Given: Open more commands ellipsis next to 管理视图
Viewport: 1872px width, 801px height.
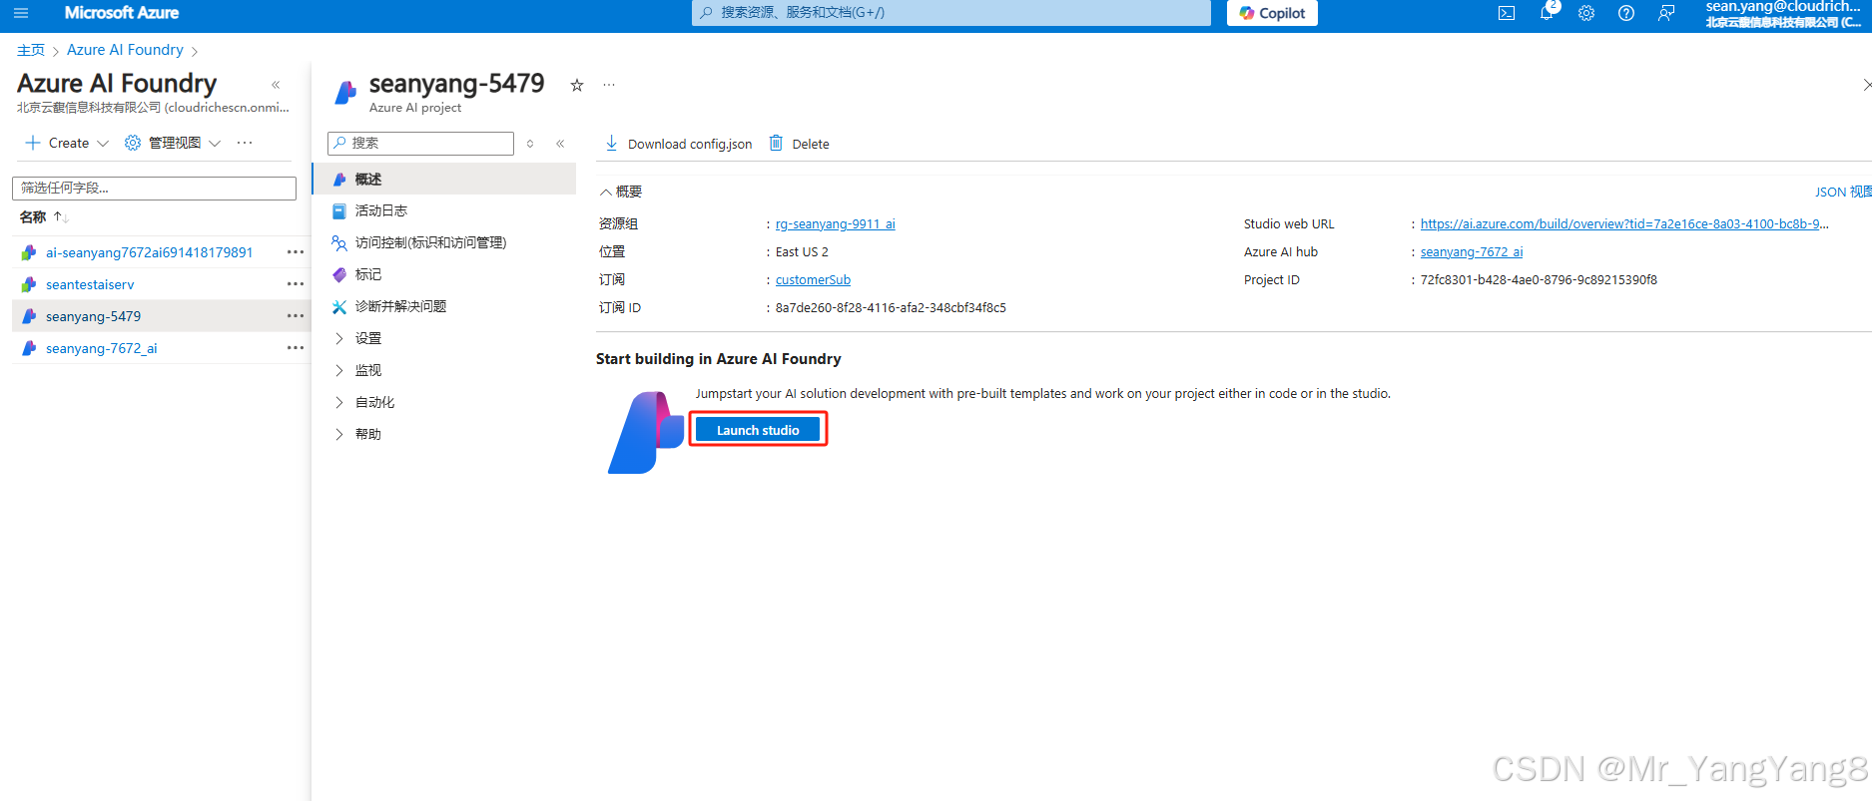Looking at the screenshot, I should pos(245,143).
